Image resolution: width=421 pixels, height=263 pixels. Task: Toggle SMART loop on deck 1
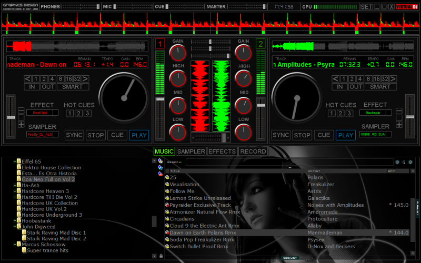pos(73,87)
